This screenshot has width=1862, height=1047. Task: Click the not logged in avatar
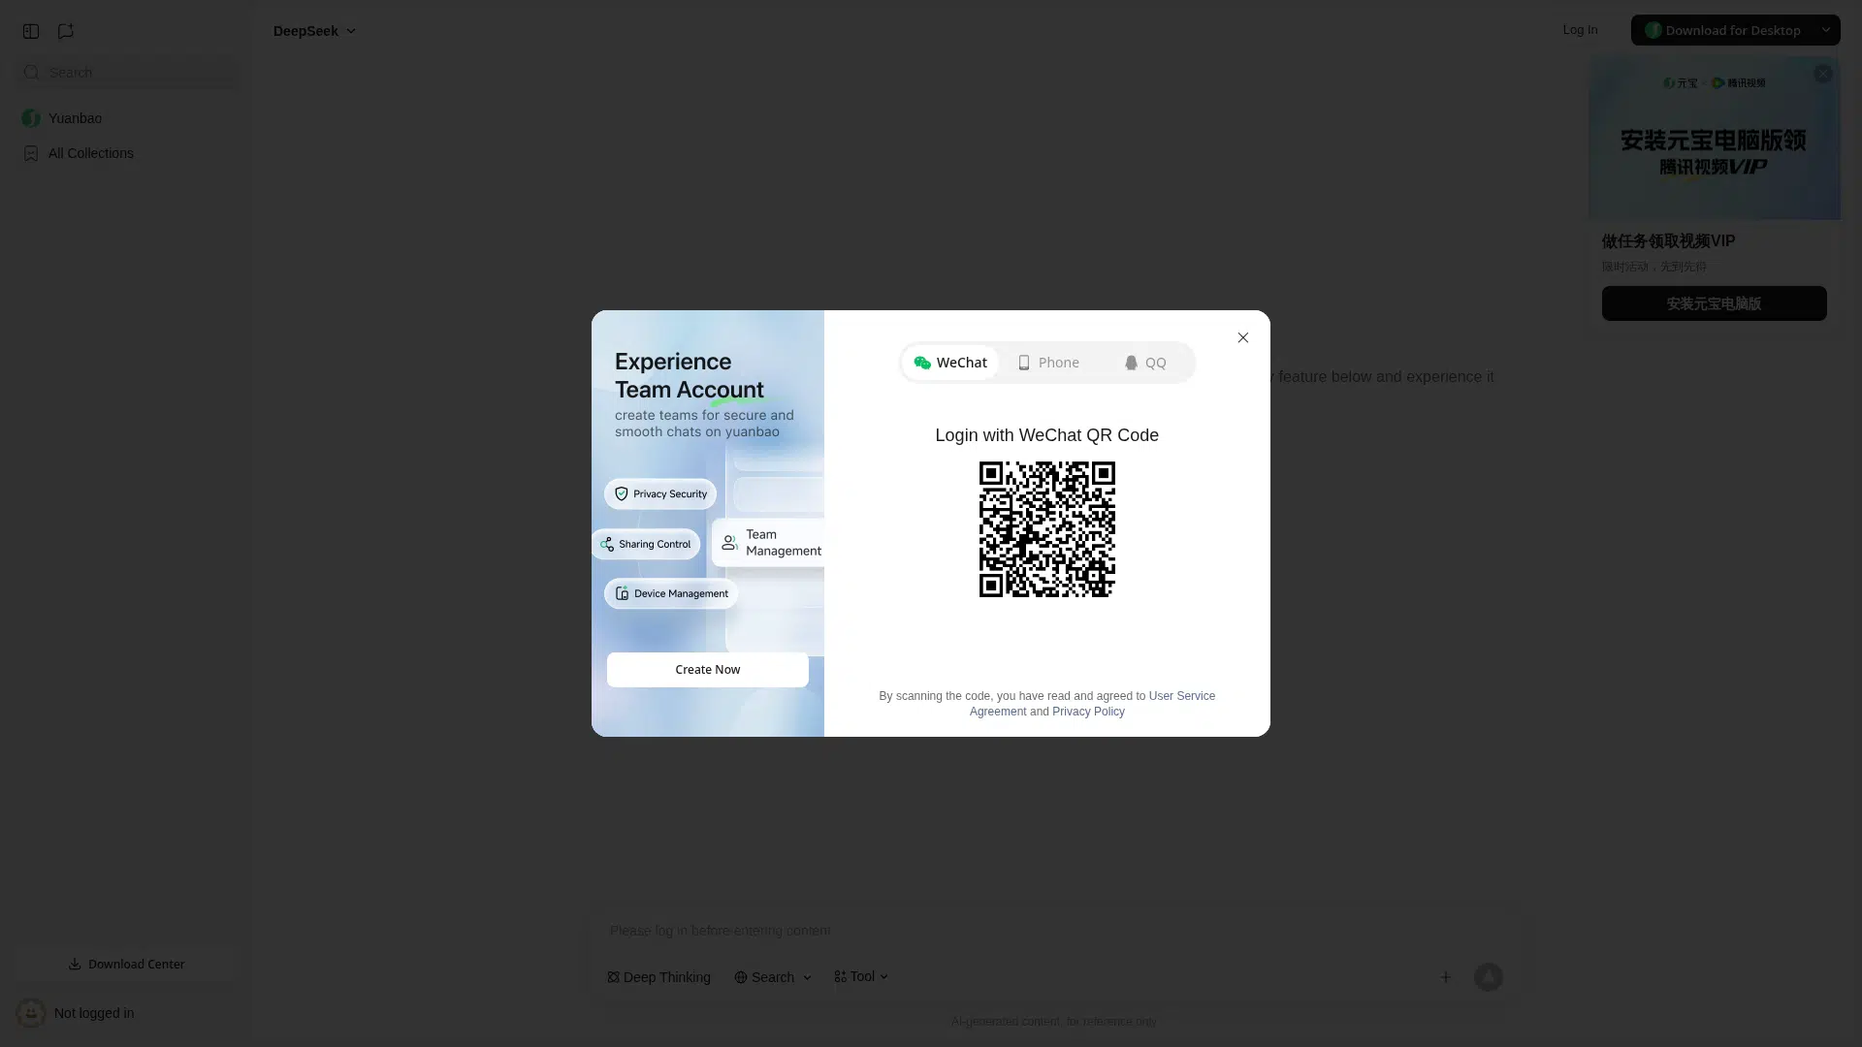click(31, 1013)
